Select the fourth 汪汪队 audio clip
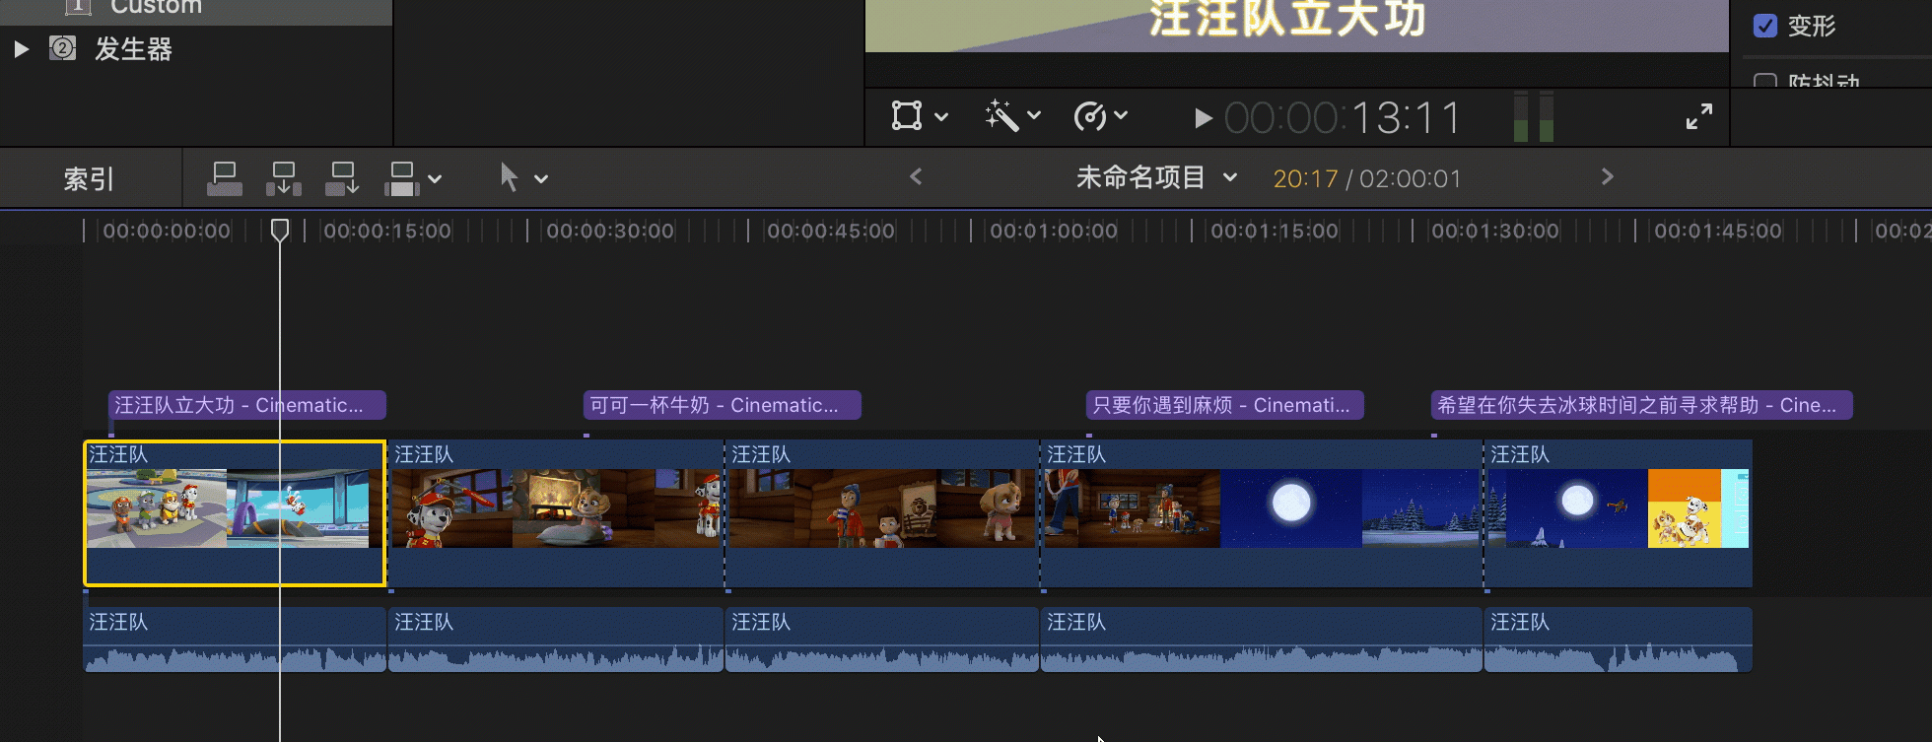The height and width of the screenshot is (742, 1932). point(1263,640)
